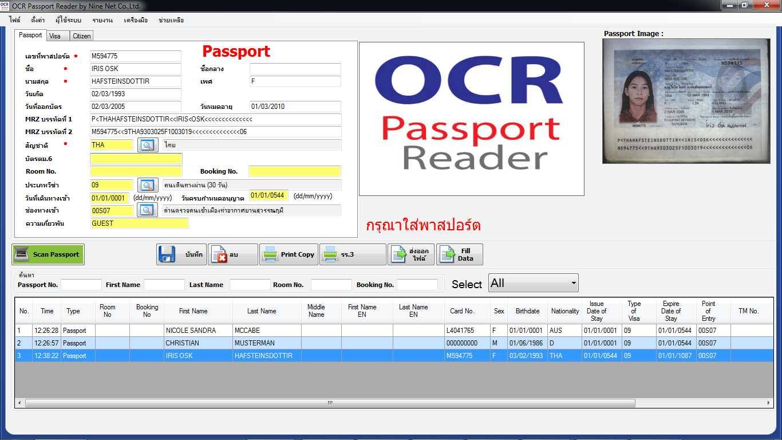Switch to the Citizen tab

pyautogui.click(x=81, y=36)
